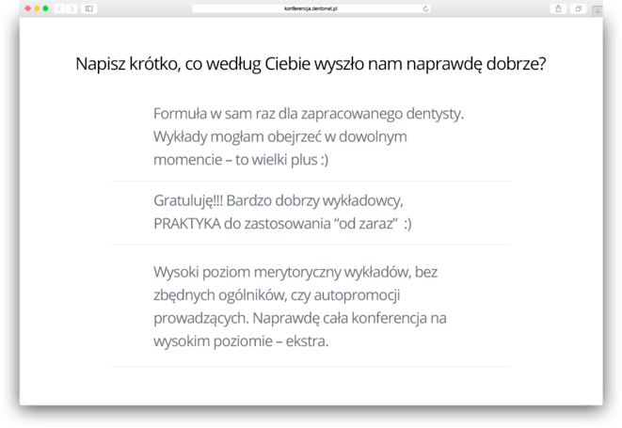The height and width of the screenshot is (428, 622).
Task: Click the smiley after 'to wielki plus'
Action: (323, 161)
